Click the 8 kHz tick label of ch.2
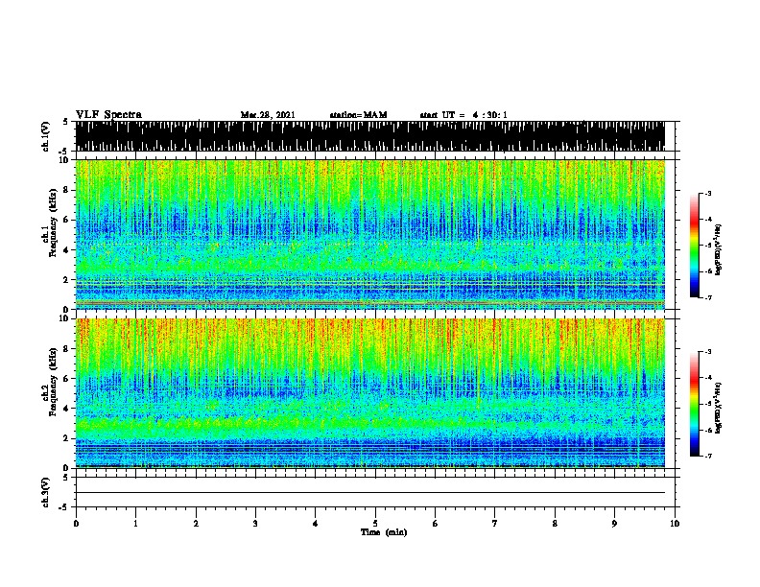Screen dimensions: 760x587 pyautogui.click(x=66, y=349)
